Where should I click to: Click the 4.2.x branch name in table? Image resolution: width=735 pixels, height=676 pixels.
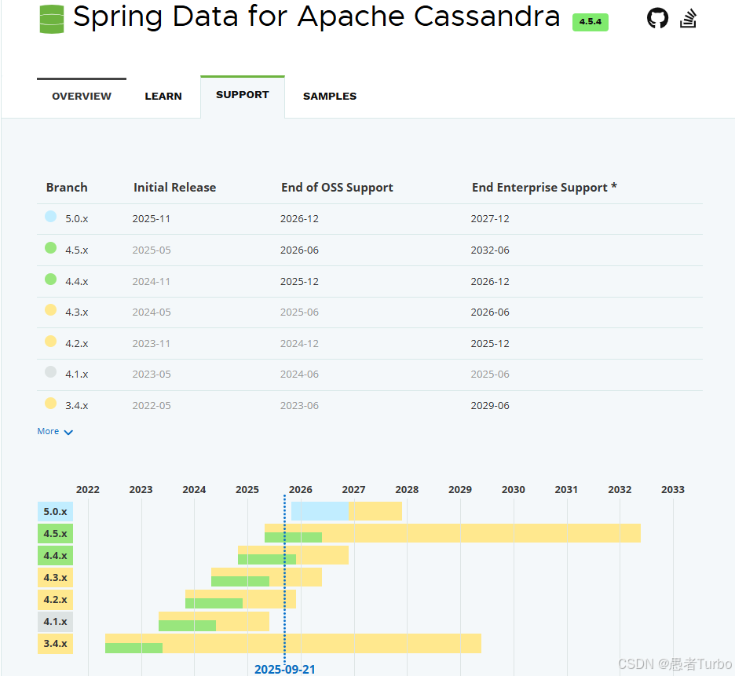76,344
